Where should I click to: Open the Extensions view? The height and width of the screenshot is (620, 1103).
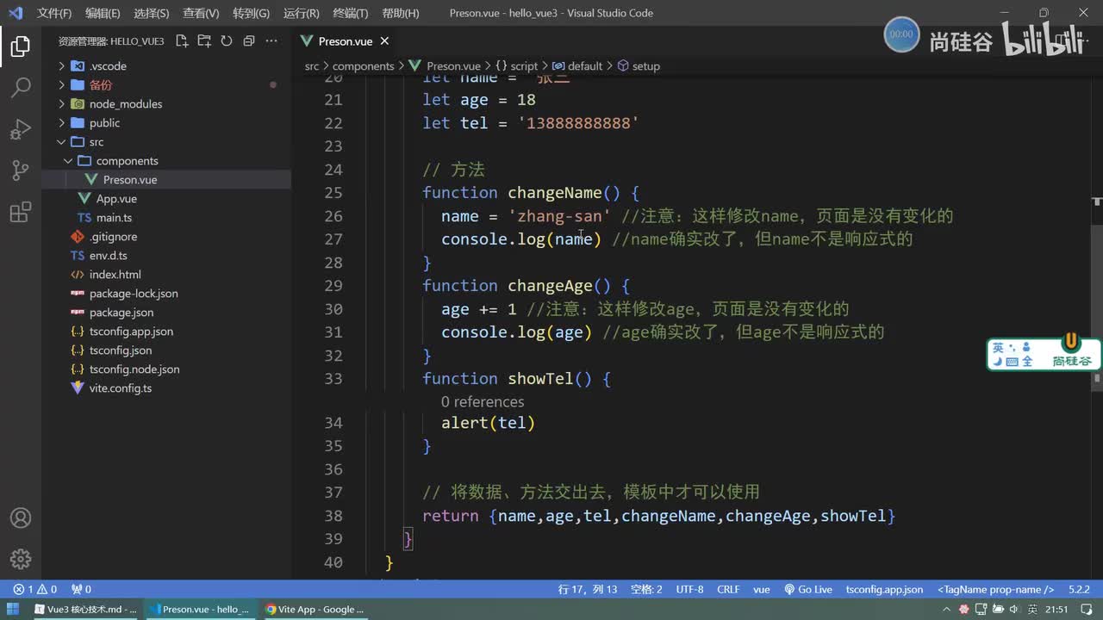click(x=21, y=213)
